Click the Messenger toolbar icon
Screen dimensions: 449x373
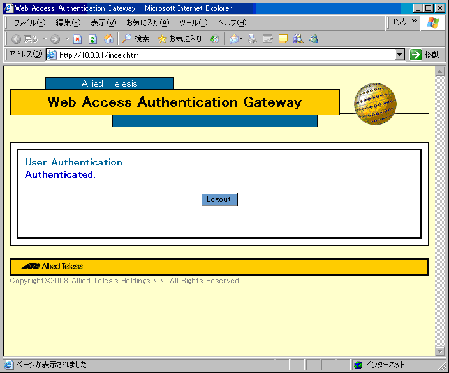314,39
